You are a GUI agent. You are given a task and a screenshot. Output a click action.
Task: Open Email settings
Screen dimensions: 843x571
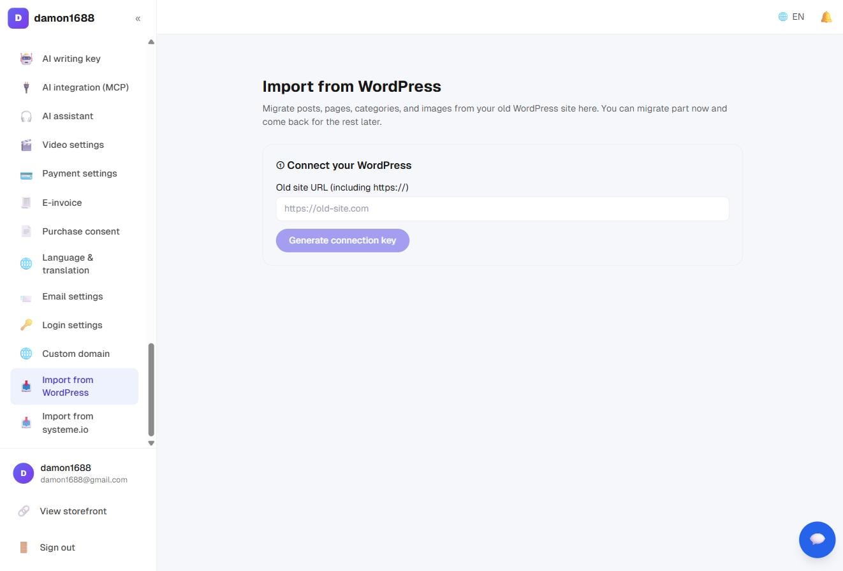point(74,296)
